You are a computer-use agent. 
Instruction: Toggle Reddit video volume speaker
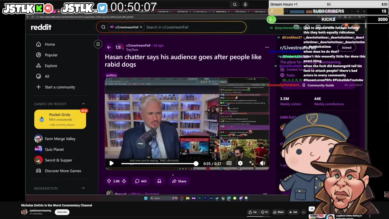click(263, 163)
